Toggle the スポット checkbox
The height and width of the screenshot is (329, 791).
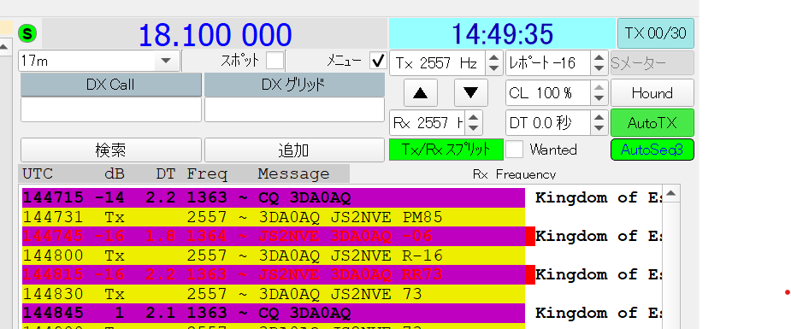[x=275, y=61]
